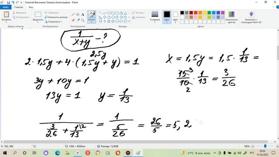Click the zoom out minus button

[x=253, y=146]
